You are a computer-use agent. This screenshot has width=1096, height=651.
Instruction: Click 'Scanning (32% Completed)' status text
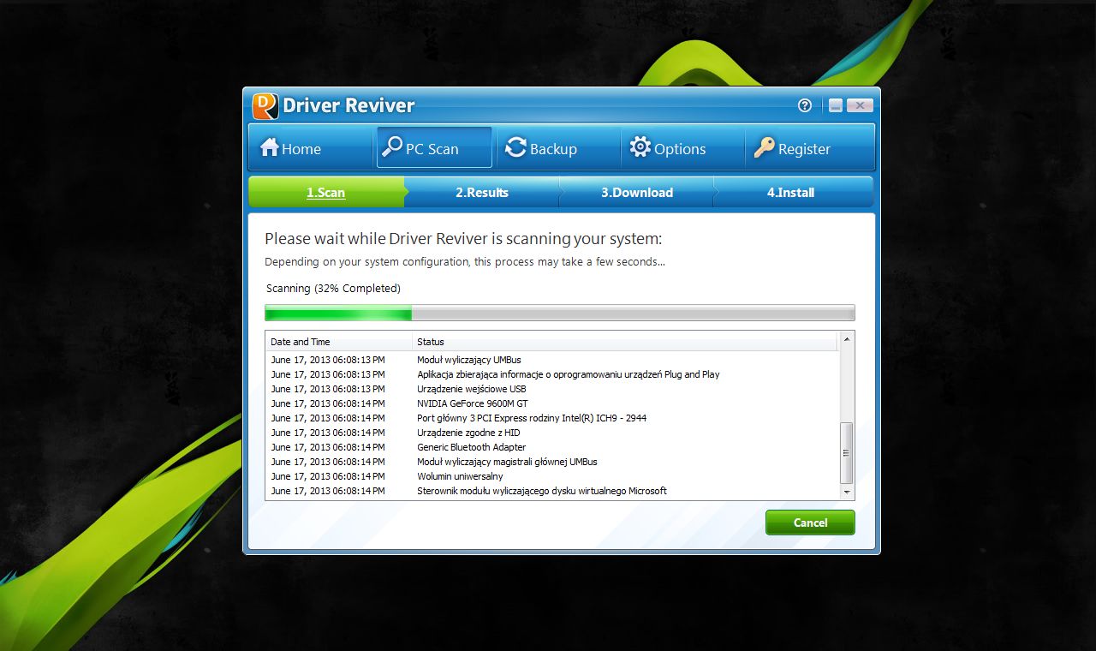tap(333, 289)
